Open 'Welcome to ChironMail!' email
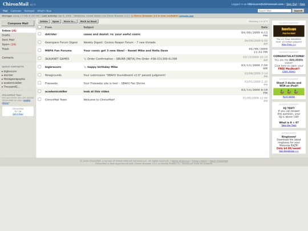 [99, 100]
